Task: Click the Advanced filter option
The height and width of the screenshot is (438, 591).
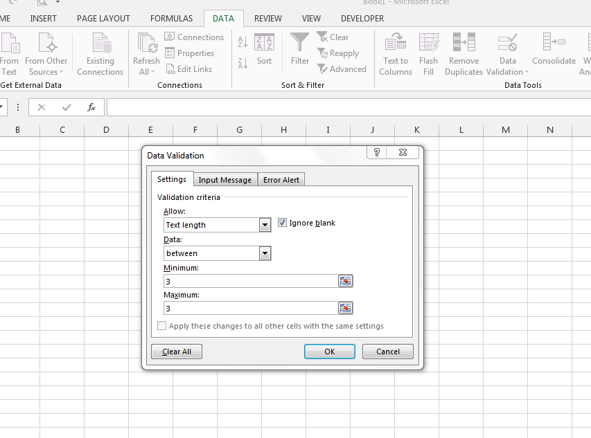Action: pos(342,69)
